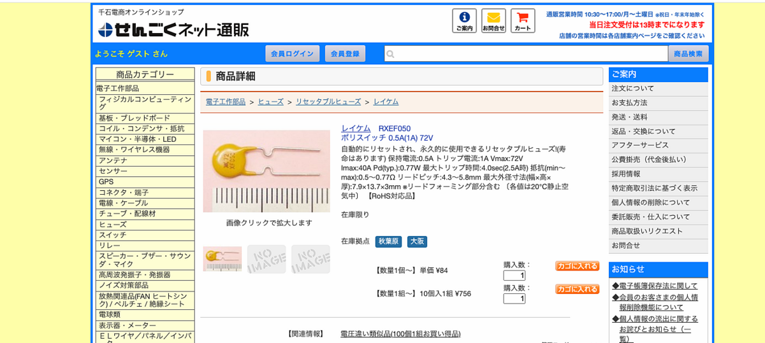Open the ご案内 info icon
The width and height of the screenshot is (765, 343).
click(x=464, y=20)
